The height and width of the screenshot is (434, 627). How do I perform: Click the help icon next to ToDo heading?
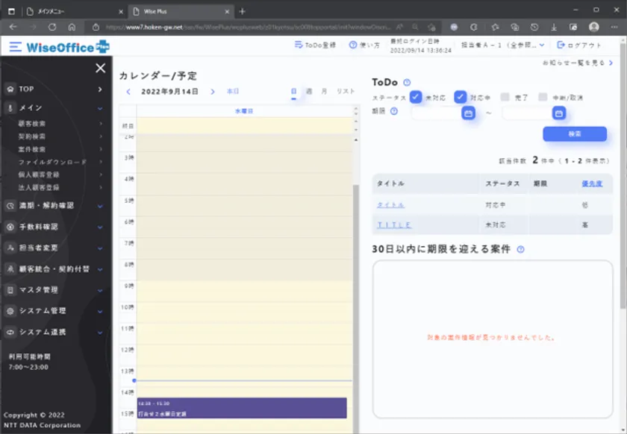[x=407, y=83]
